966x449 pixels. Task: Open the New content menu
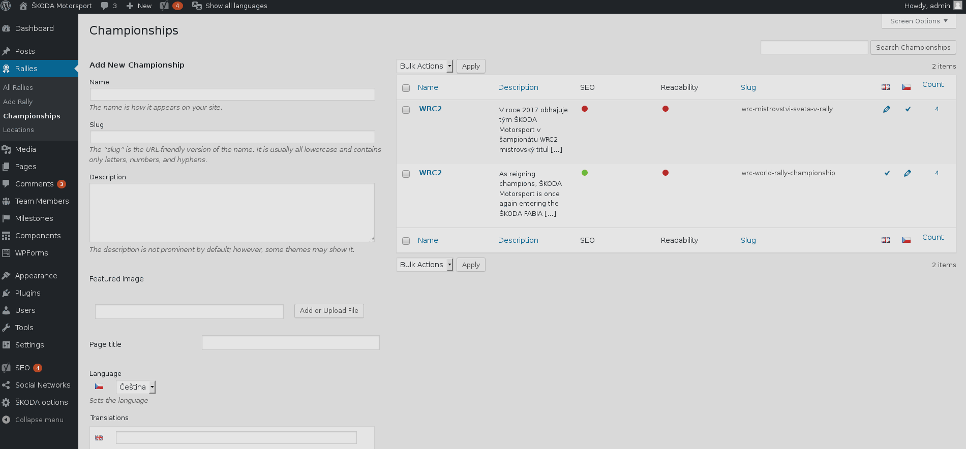(x=138, y=6)
